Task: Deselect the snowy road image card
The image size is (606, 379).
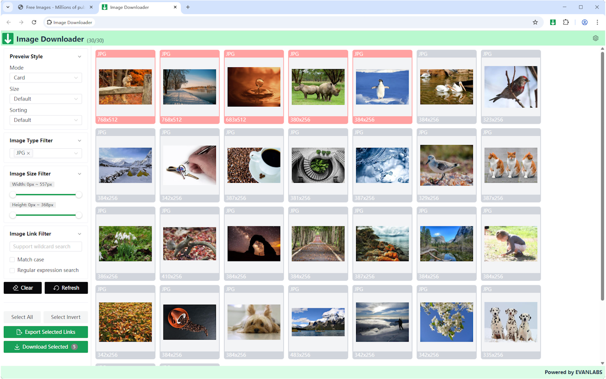Action: point(190,87)
